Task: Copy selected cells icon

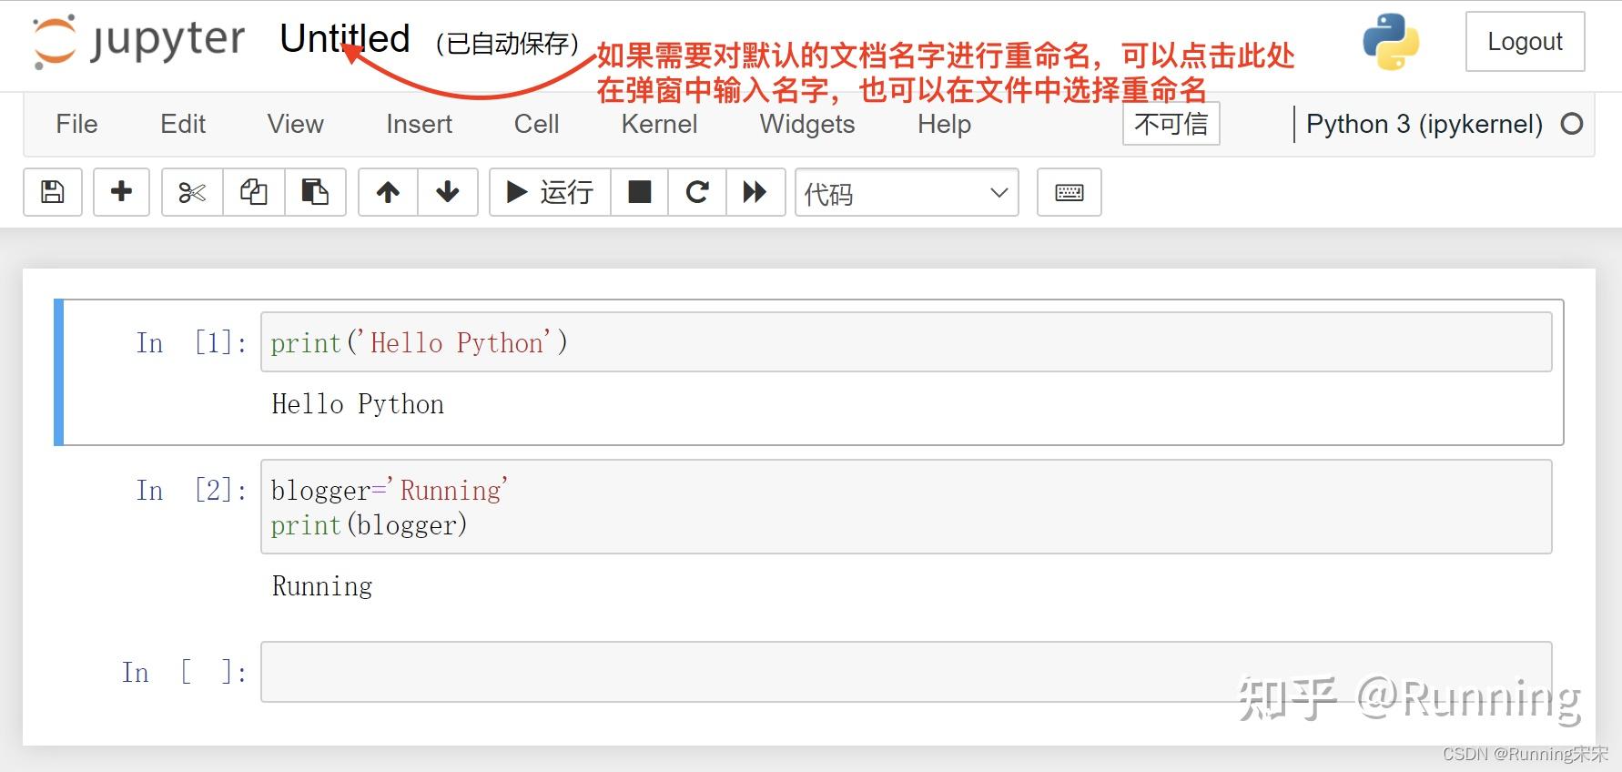Action: click(253, 192)
